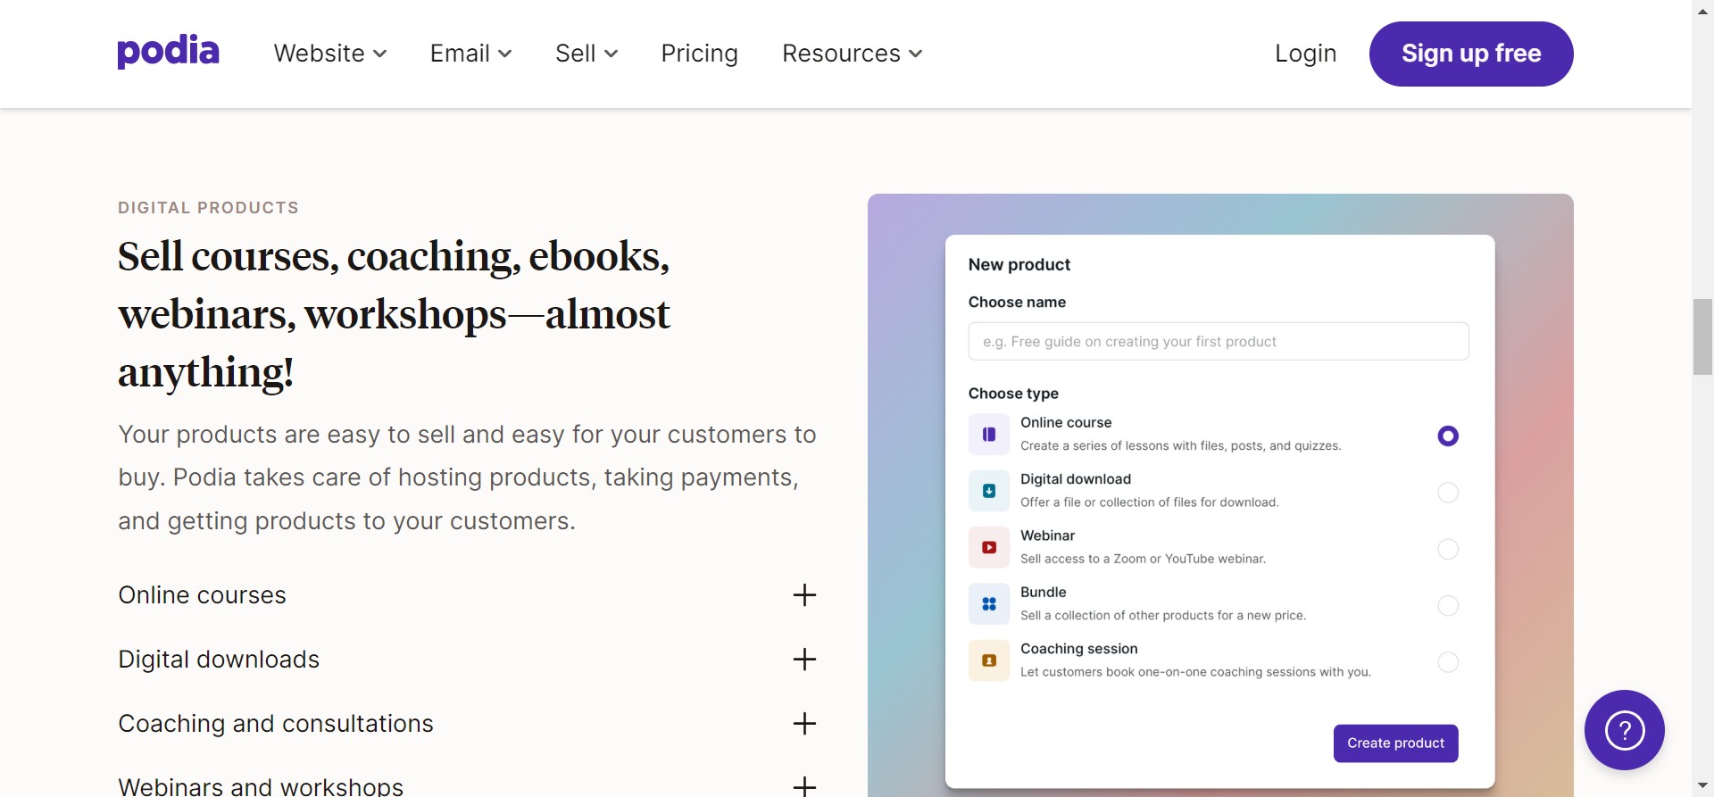This screenshot has height=797, width=1714.
Task: Click the Podia logo
Action: point(168,52)
